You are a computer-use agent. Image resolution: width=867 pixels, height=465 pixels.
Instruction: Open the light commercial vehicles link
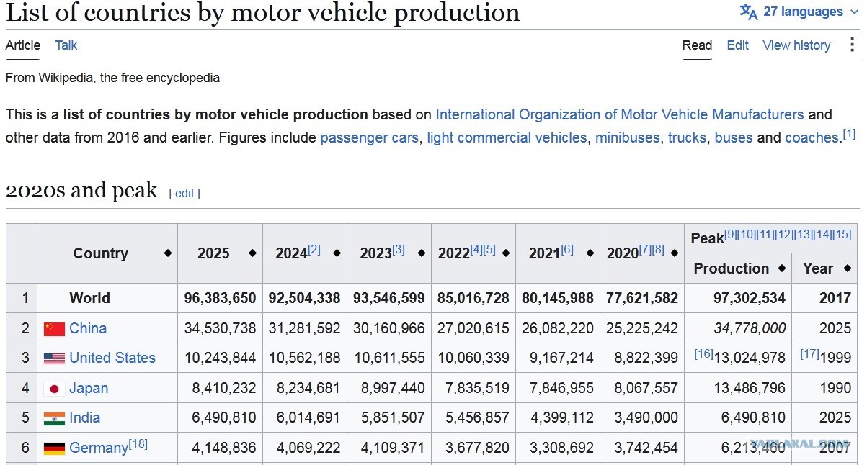507,137
